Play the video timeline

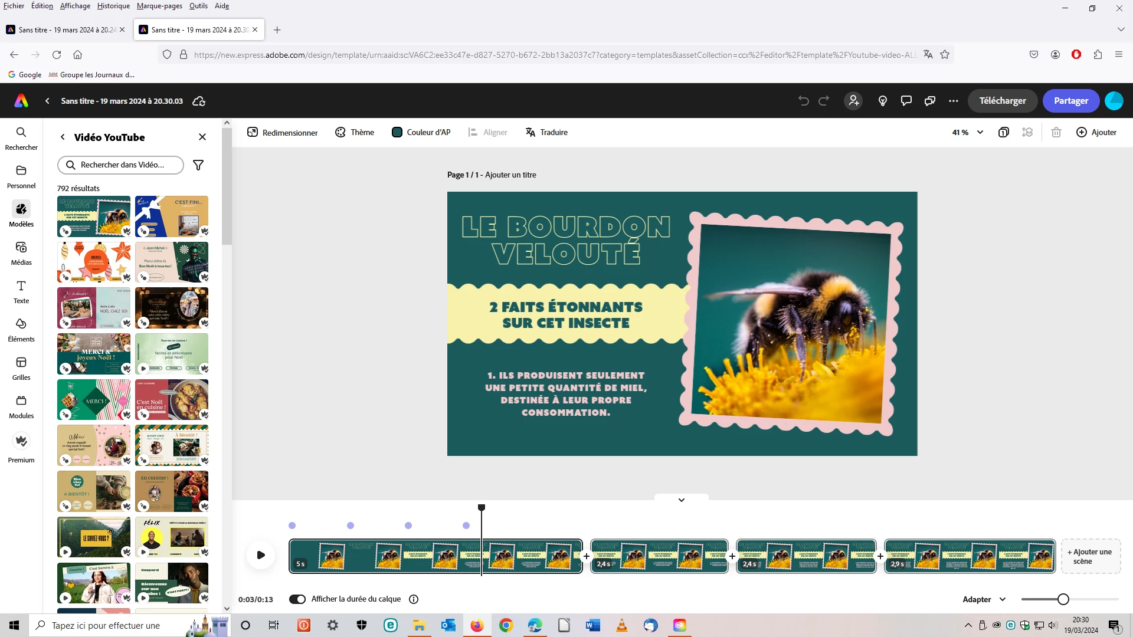click(x=261, y=555)
